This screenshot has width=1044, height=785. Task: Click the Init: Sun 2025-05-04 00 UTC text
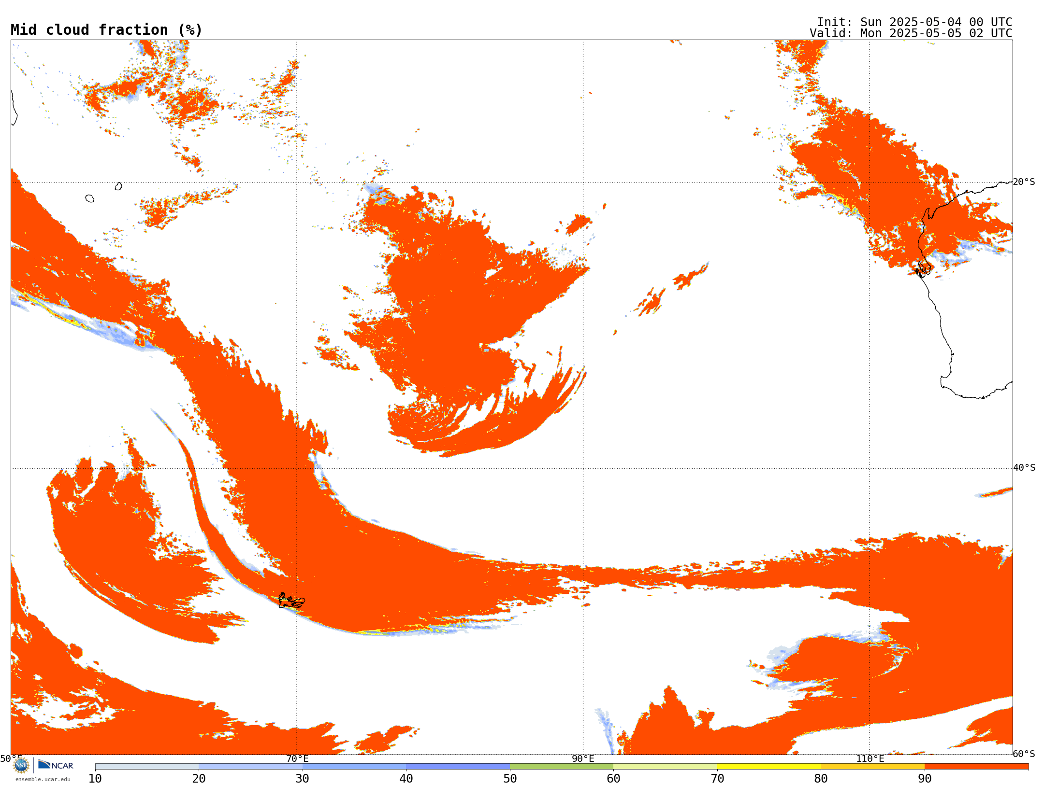(914, 22)
